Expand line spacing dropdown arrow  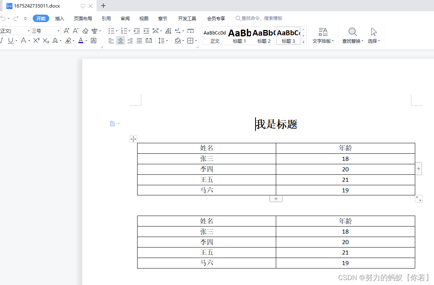[167, 41]
